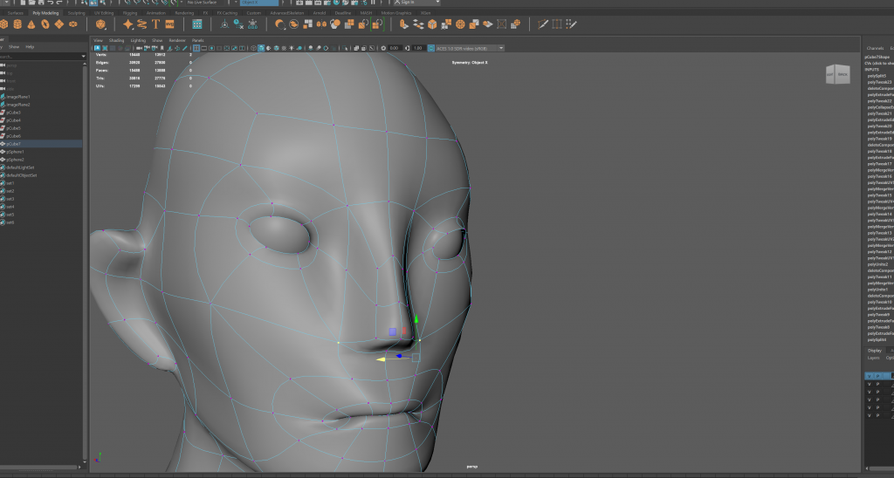Open the Shading menu in the viewport panel

tap(118, 40)
